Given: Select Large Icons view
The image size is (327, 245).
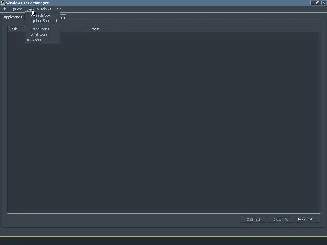Looking at the screenshot, I should click(x=42, y=29).
